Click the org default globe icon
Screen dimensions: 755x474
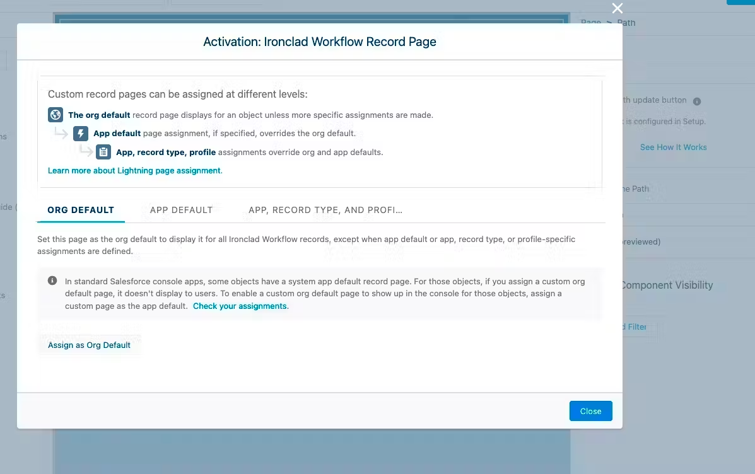coord(55,115)
